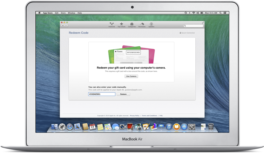This screenshot has height=153, width=264.
Task: Click the Use Camera button
Action: (131, 76)
